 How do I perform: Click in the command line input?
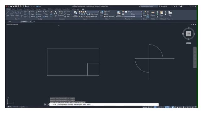pyautogui.click(x=104, y=105)
